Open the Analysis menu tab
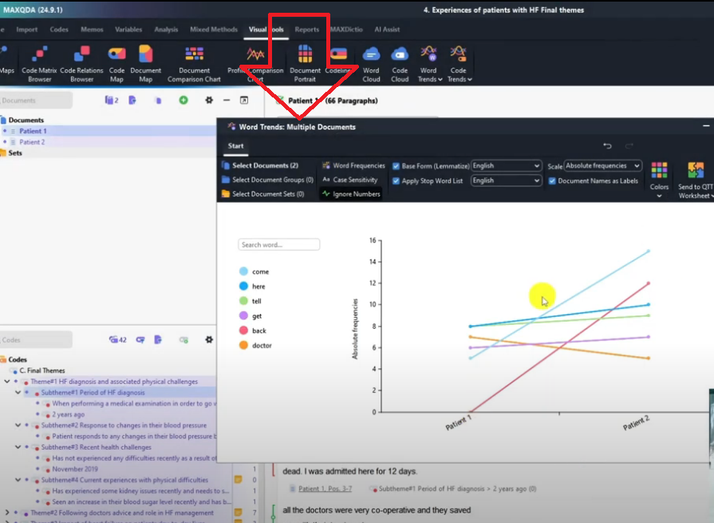The image size is (714, 523). [166, 30]
